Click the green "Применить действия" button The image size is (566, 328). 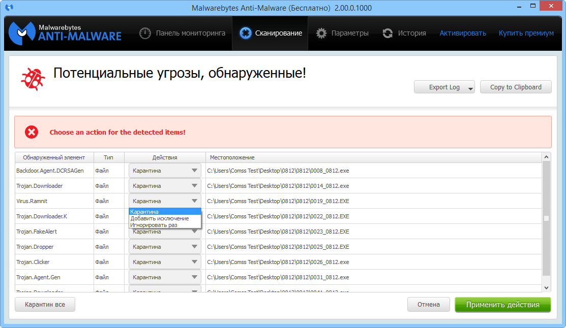(502, 305)
